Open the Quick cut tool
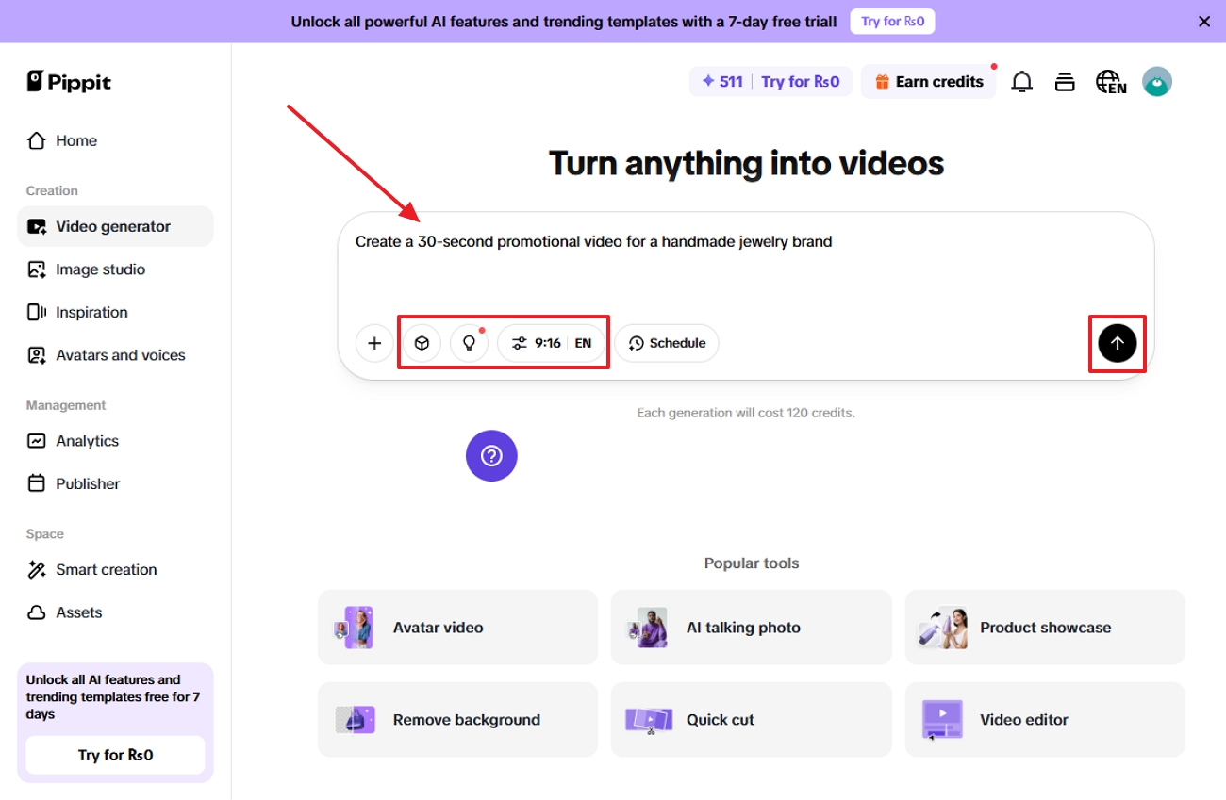The width and height of the screenshot is (1226, 800). [751, 720]
